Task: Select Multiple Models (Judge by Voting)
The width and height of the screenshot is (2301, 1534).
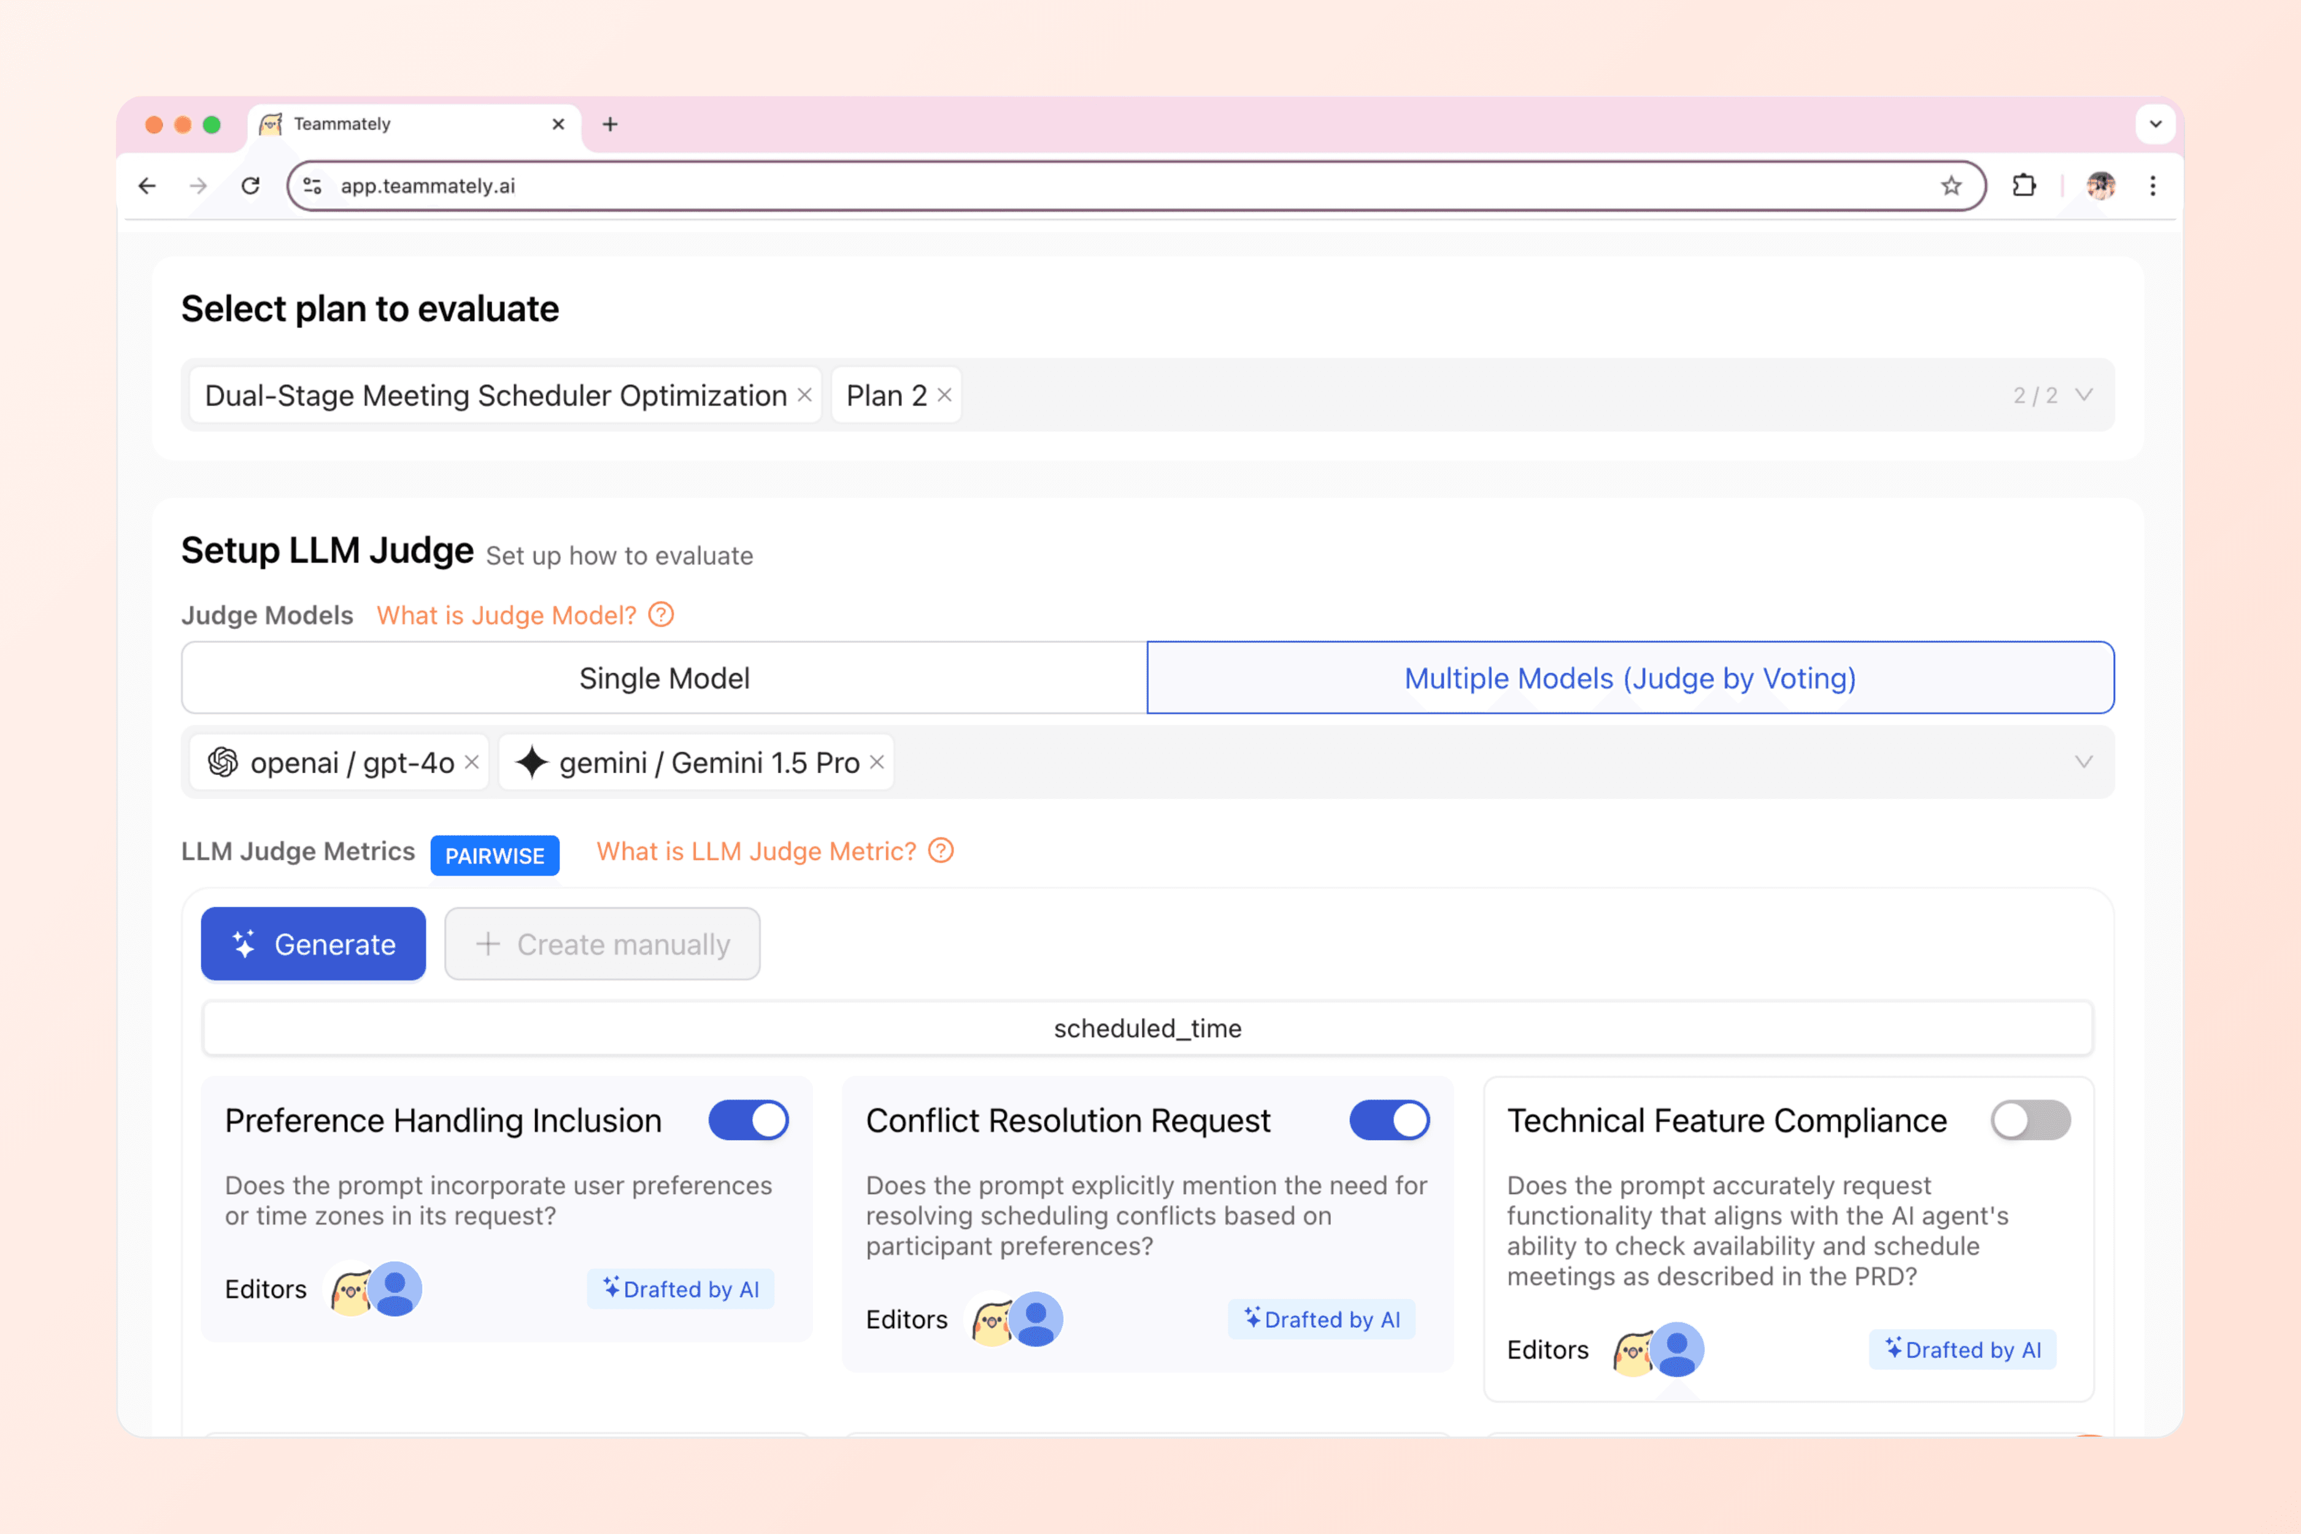Action: 1630,678
